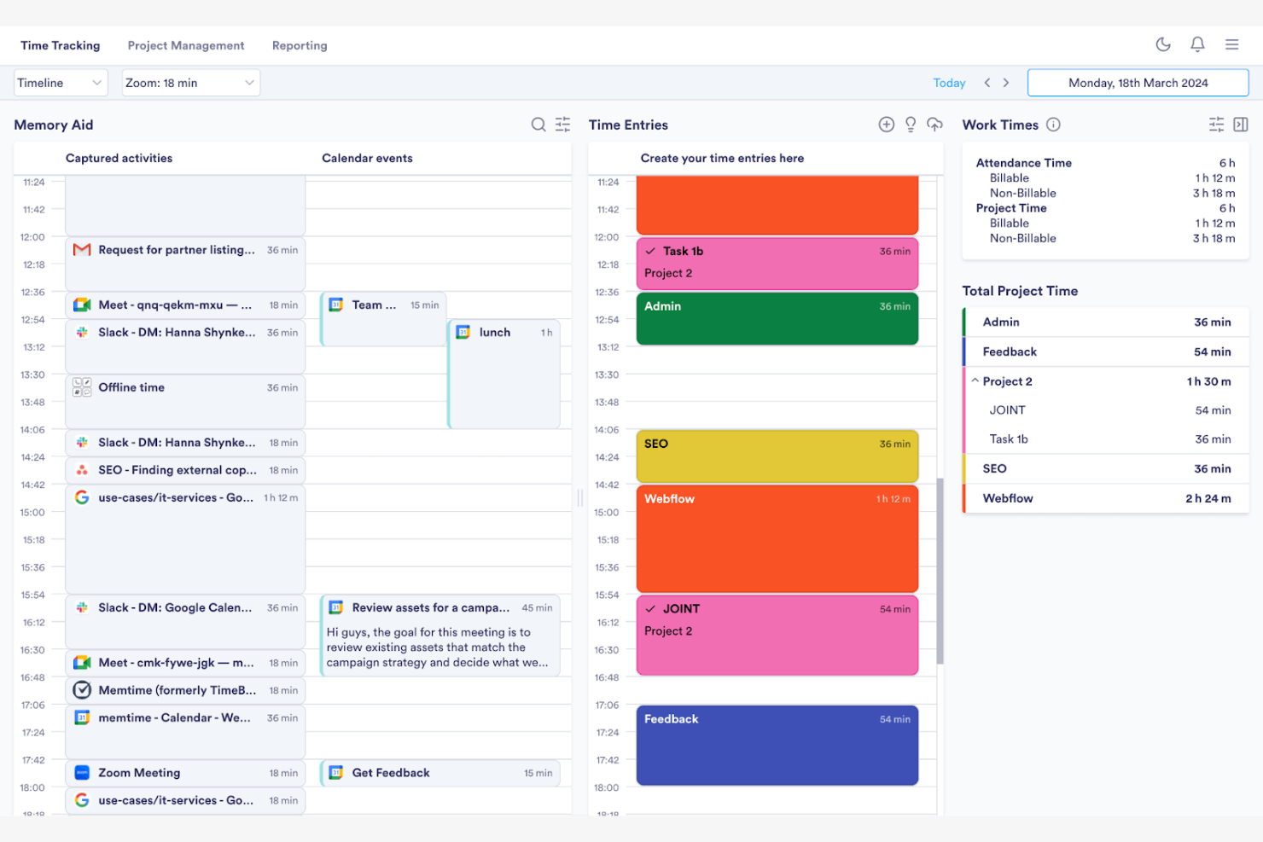Search captured activities with the magnifier icon
1263x842 pixels.
pos(538,124)
